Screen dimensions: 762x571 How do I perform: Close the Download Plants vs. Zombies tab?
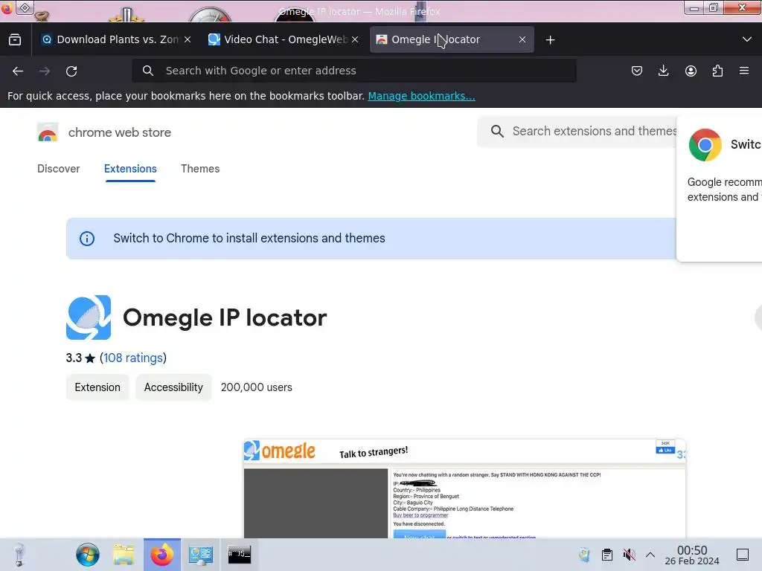pos(188,40)
